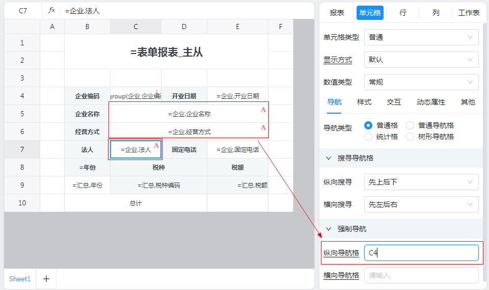Click the Sheet1 sheet tab

pyautogui.click(x=20, y=279)
